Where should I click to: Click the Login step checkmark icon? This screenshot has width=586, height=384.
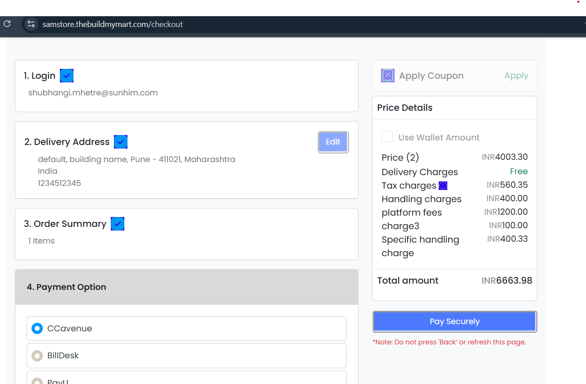(67, 76)
